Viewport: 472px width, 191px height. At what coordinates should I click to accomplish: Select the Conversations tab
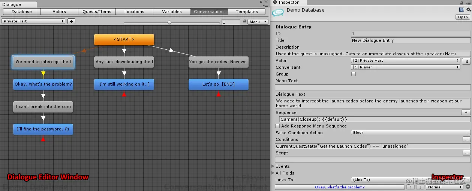coord(209,12)
